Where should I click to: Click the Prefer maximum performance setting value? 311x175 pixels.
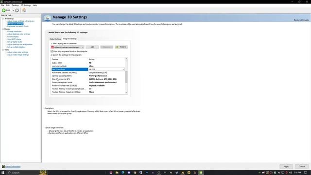click(103, 82)
